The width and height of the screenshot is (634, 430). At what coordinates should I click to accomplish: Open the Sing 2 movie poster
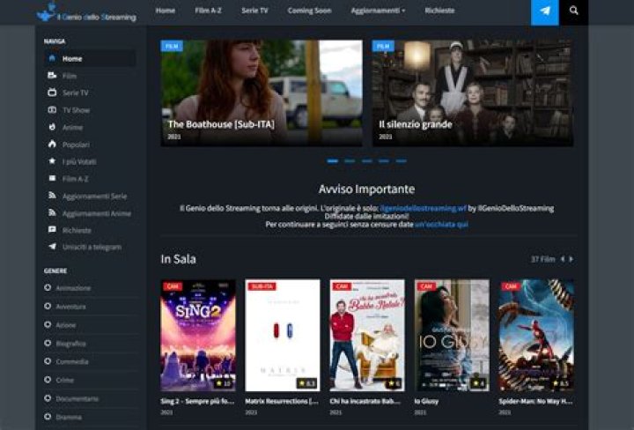tap(198, 335)
